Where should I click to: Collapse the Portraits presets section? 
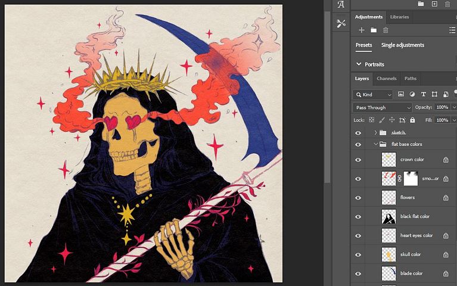(359, 64)
